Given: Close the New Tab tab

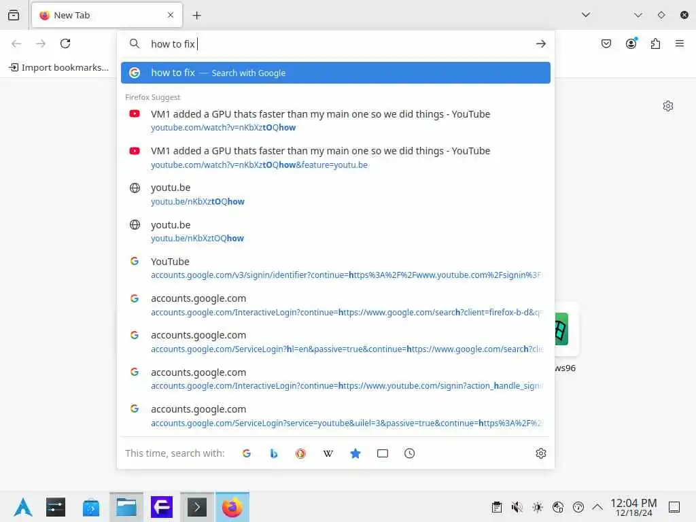Looking at the screenshot, I should 171,15.
